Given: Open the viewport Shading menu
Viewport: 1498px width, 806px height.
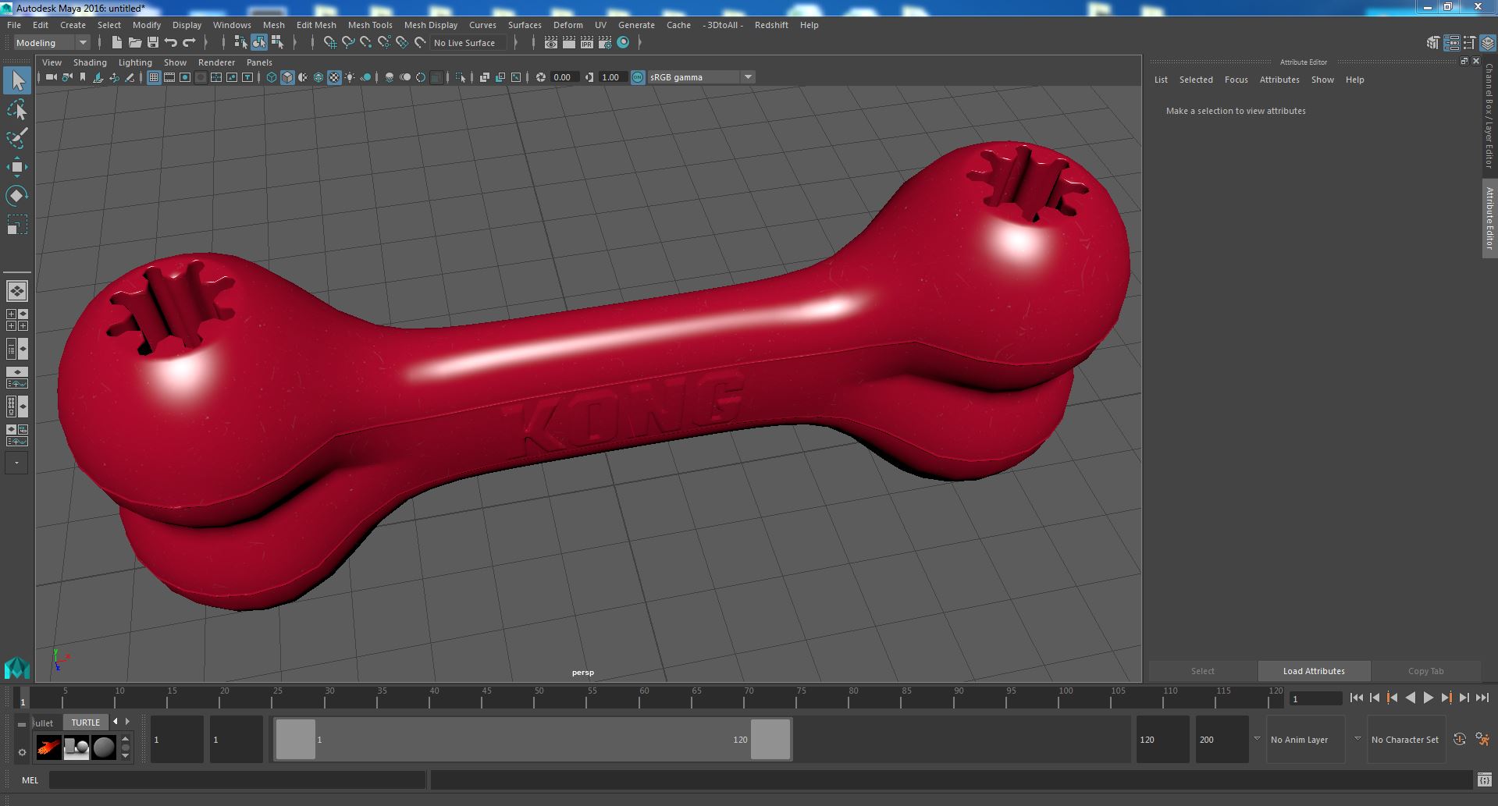Looking at the screenshot, I should point(90,62).
